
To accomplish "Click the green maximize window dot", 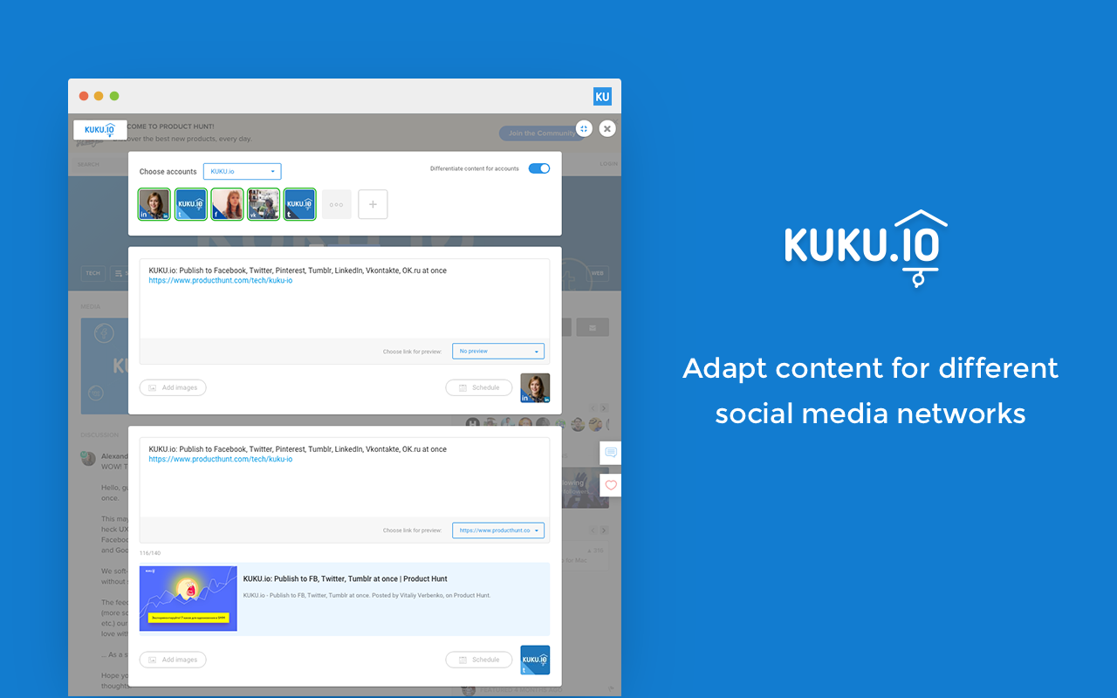I will tap(114, 96).
